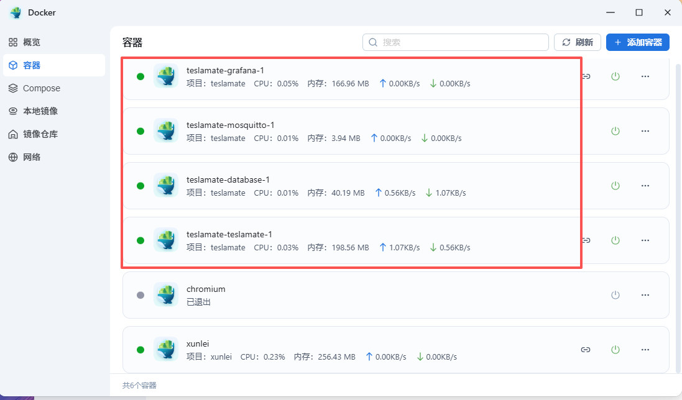The height and width of the screenshot is (400, 682).
Task: Click the teslamate-grafana-1 container icon
Action: click(x=166, y=76)
